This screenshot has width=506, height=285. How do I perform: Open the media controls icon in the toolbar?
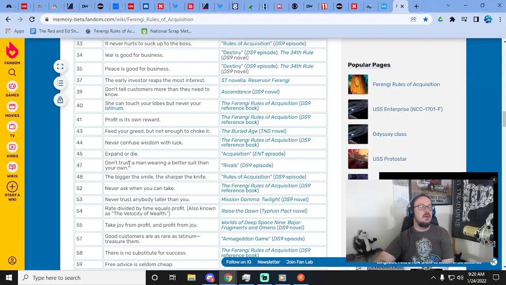pyautogui.click(x=464, y=19)
